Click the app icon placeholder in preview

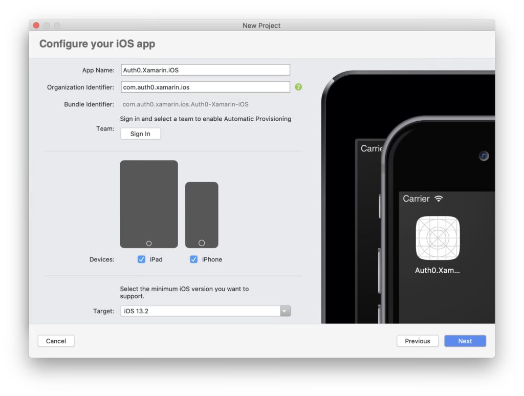(438, 238)
